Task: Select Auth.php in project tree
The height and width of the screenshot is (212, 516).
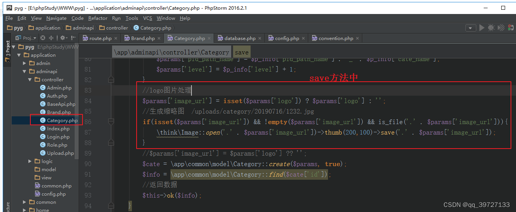Action: click(53, 96)
